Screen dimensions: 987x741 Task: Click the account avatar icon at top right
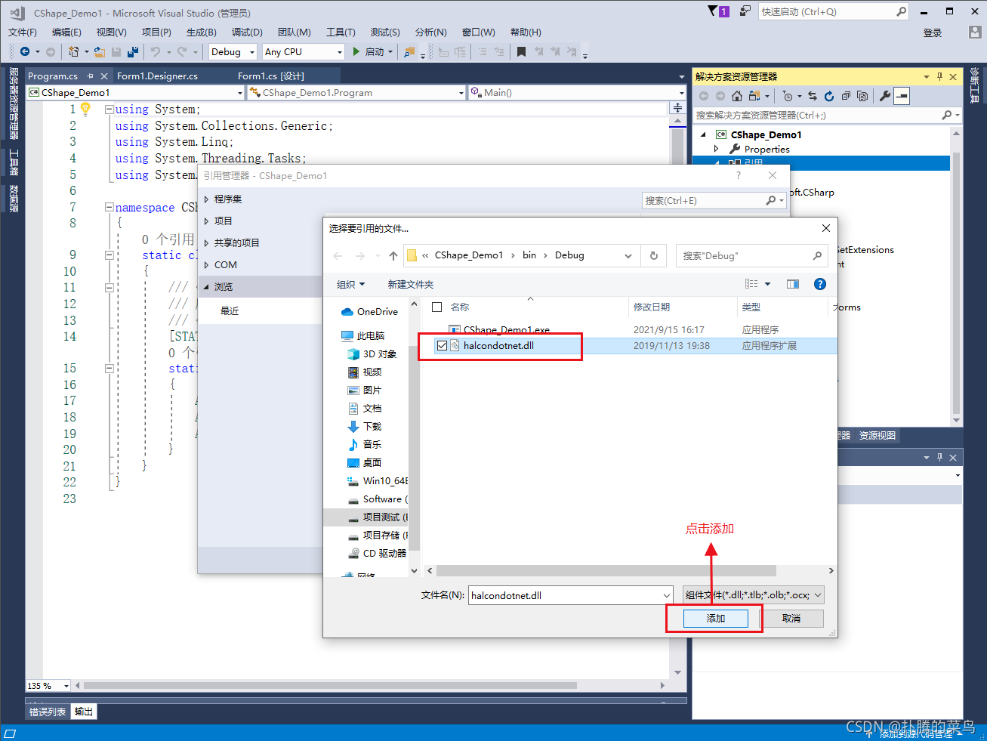pyautogui.click(x=975, y=32)
